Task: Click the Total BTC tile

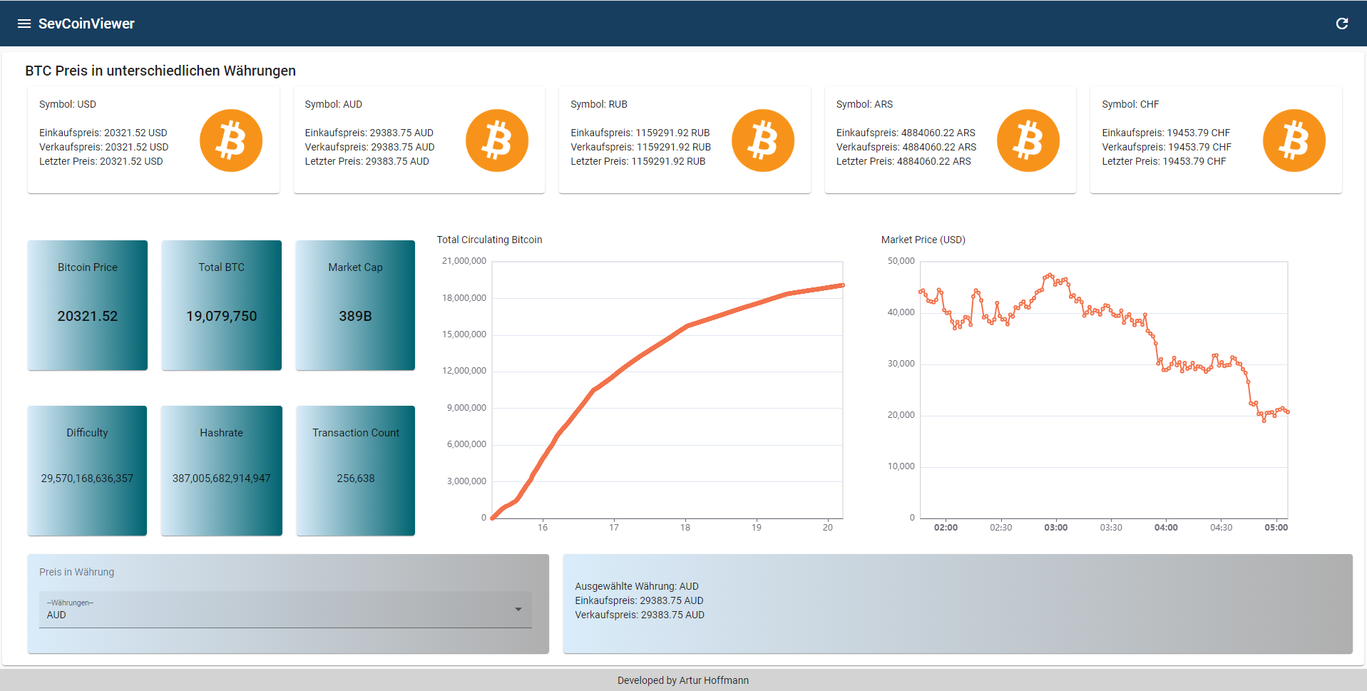Action: point(221,305)
